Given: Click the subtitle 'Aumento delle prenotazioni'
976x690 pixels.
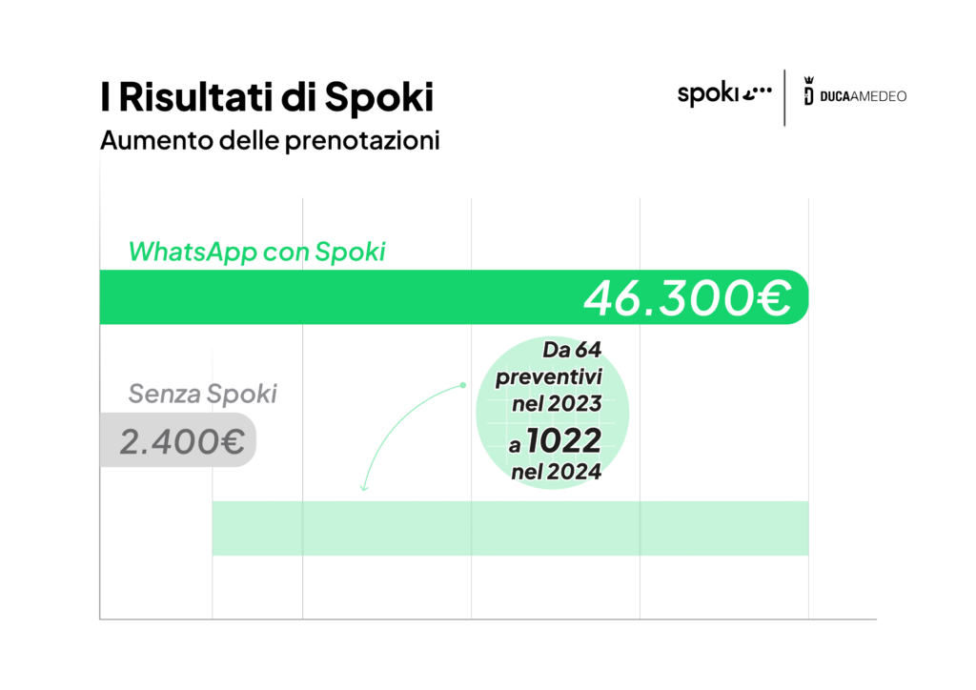Looking at the screenshot, I should pos(270,141).
